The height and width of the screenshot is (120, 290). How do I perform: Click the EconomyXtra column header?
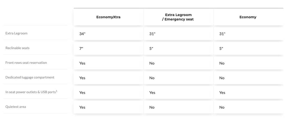pyautogui.click(x=108, y=17)
